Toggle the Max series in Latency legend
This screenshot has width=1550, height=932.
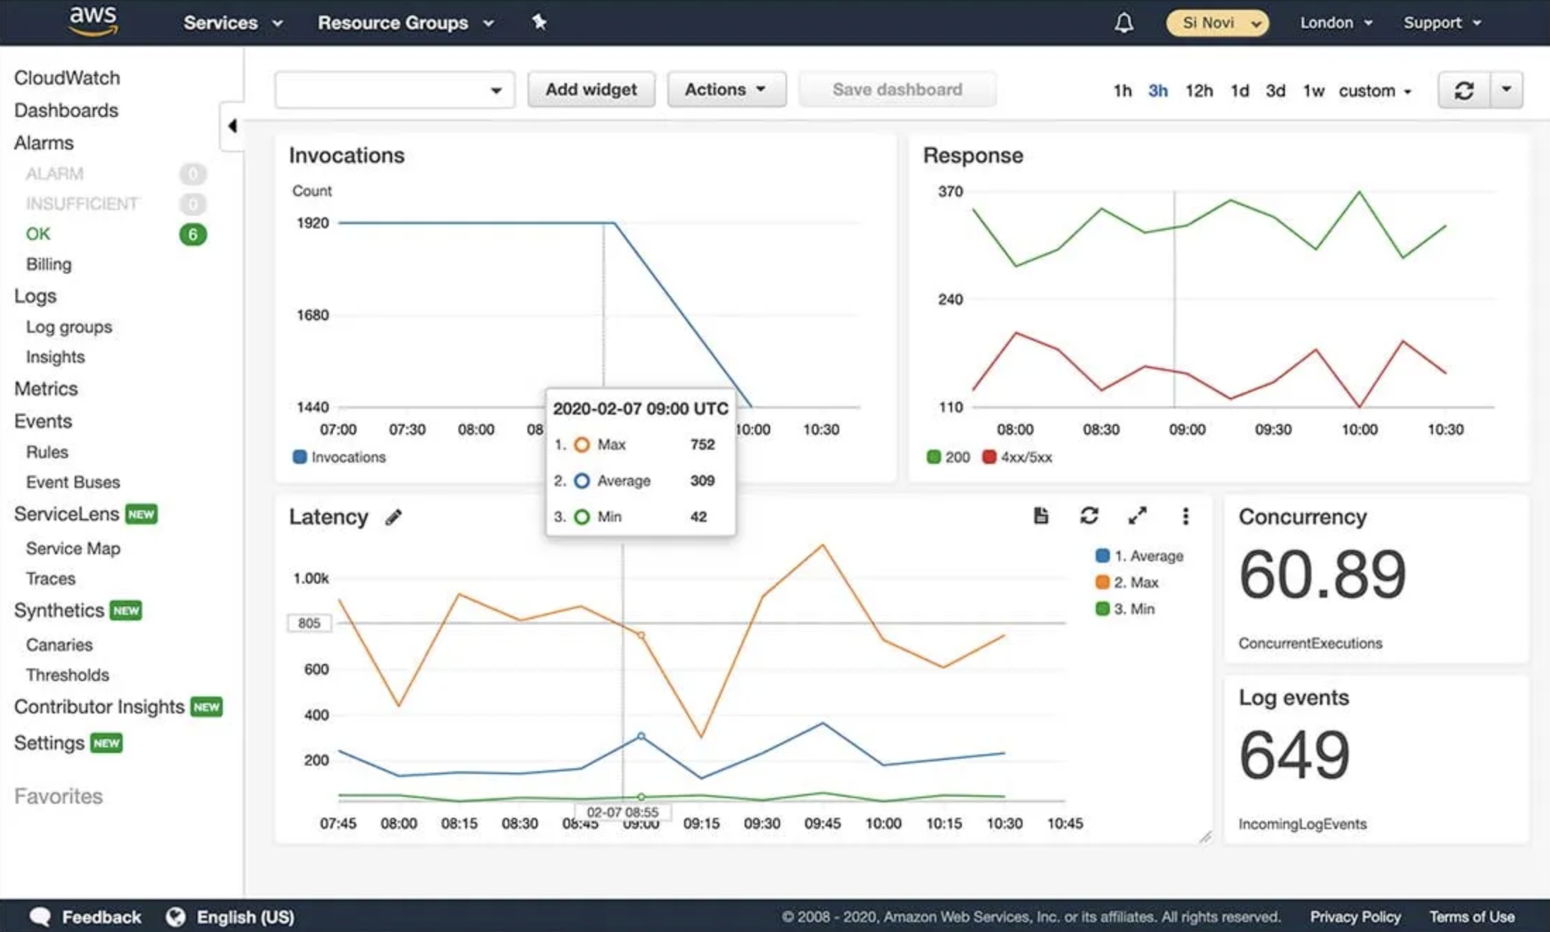coord(1136,582)
